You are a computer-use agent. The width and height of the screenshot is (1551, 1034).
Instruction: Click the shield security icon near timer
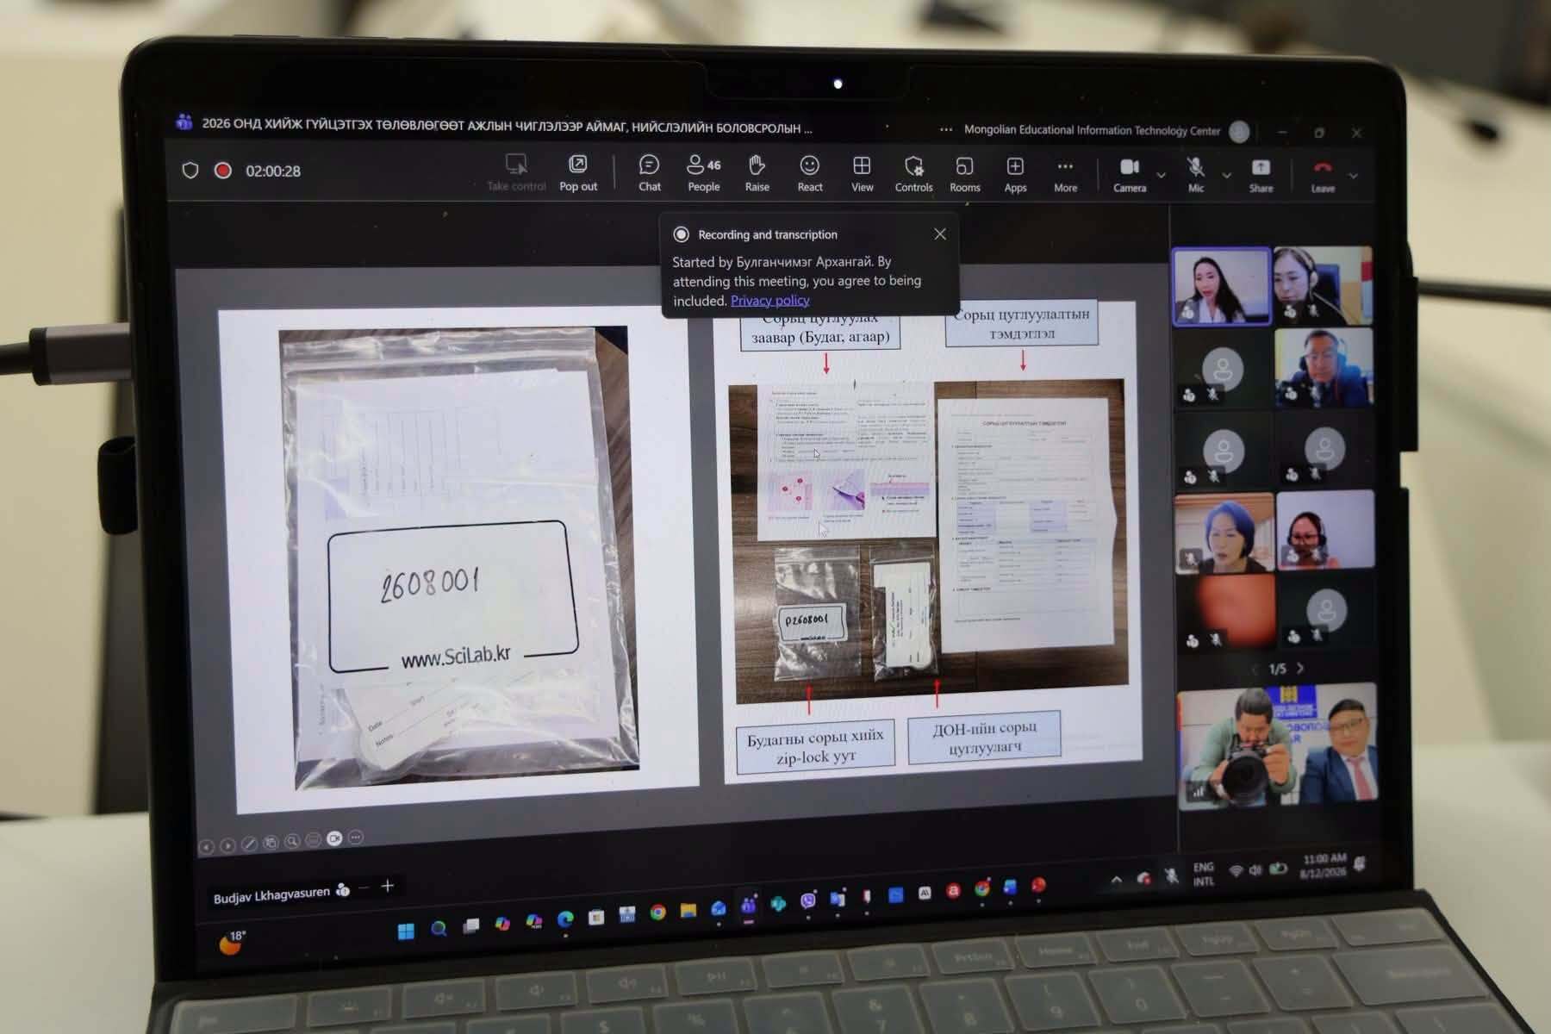pyautogui.click(x=190, y=170)
